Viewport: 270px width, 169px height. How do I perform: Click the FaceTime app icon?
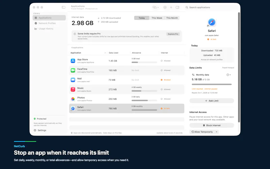pos(73,70)
